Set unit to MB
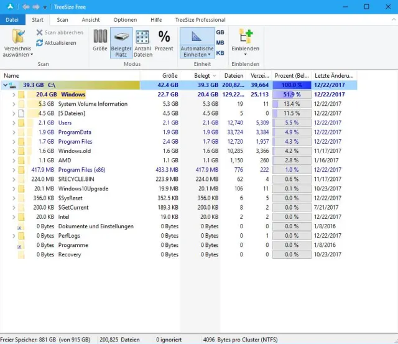The image size is (398, 344). point(220,43)
